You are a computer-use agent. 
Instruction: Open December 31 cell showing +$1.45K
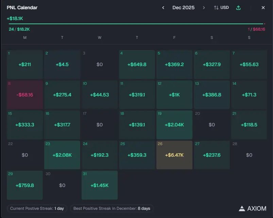(x=100, y=185)
